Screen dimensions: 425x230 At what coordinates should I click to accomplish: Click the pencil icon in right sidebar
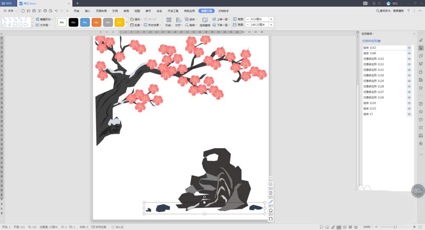(x=421, y=40)
